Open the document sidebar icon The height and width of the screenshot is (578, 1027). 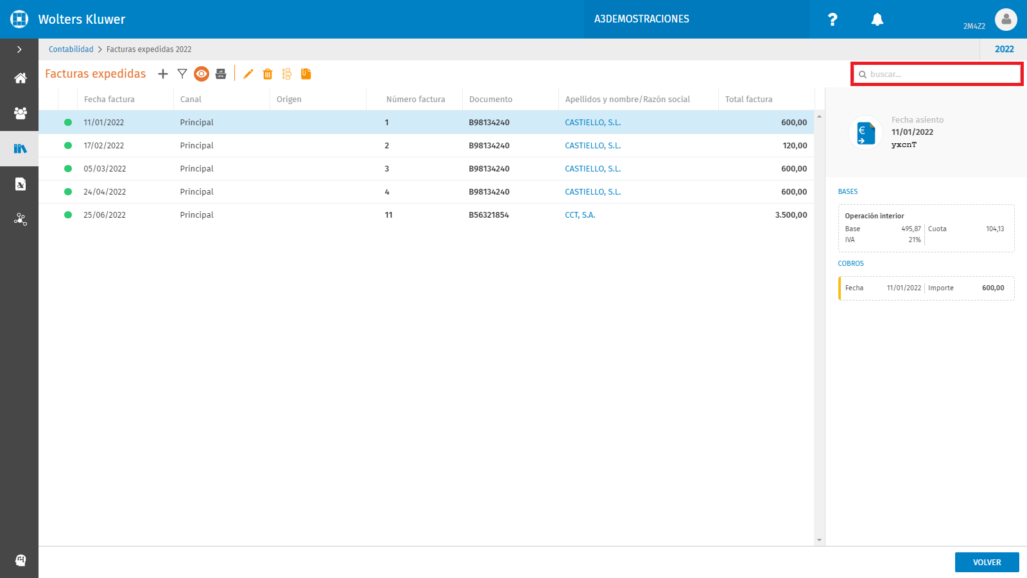(21, 184)
